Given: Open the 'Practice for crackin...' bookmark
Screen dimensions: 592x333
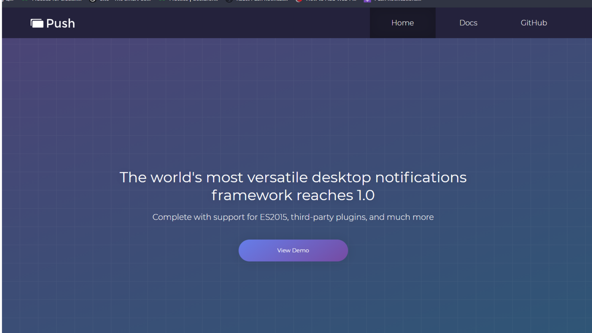Looking at the screenshot, I should click(56, 1).
